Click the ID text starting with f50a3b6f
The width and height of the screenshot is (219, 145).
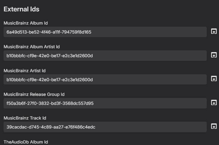(x=50, y=103)
